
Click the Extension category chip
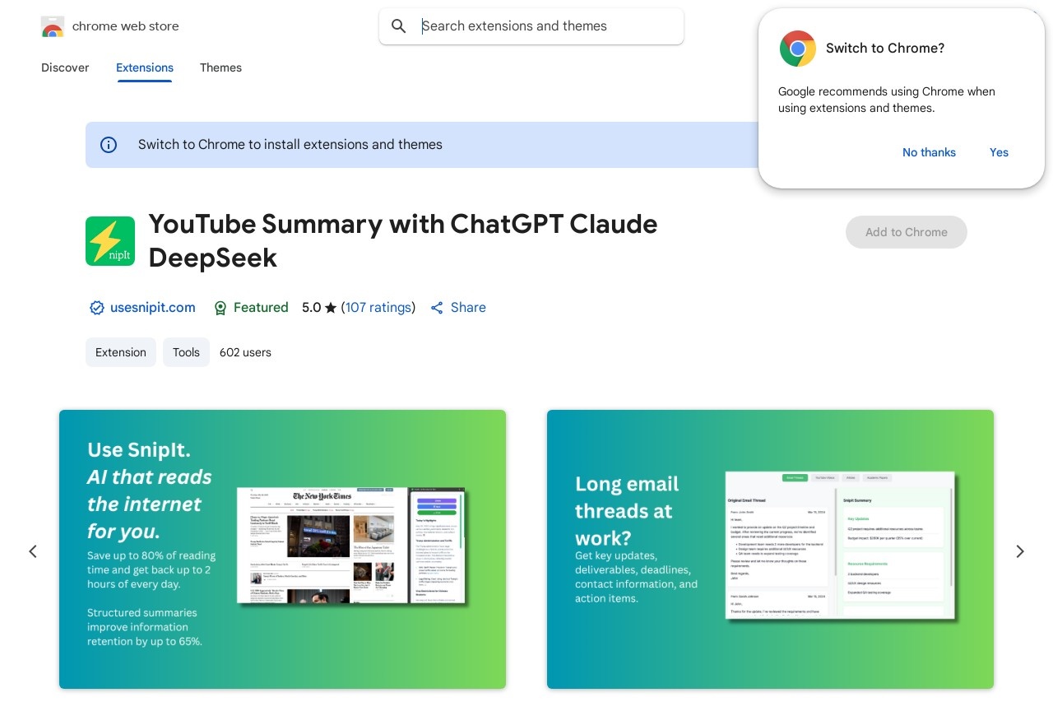[x=121, y=352]
